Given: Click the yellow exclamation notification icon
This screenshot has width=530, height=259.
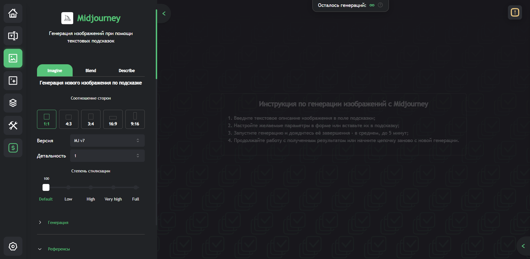Looking at the screenshot, I should click(515, 12).
